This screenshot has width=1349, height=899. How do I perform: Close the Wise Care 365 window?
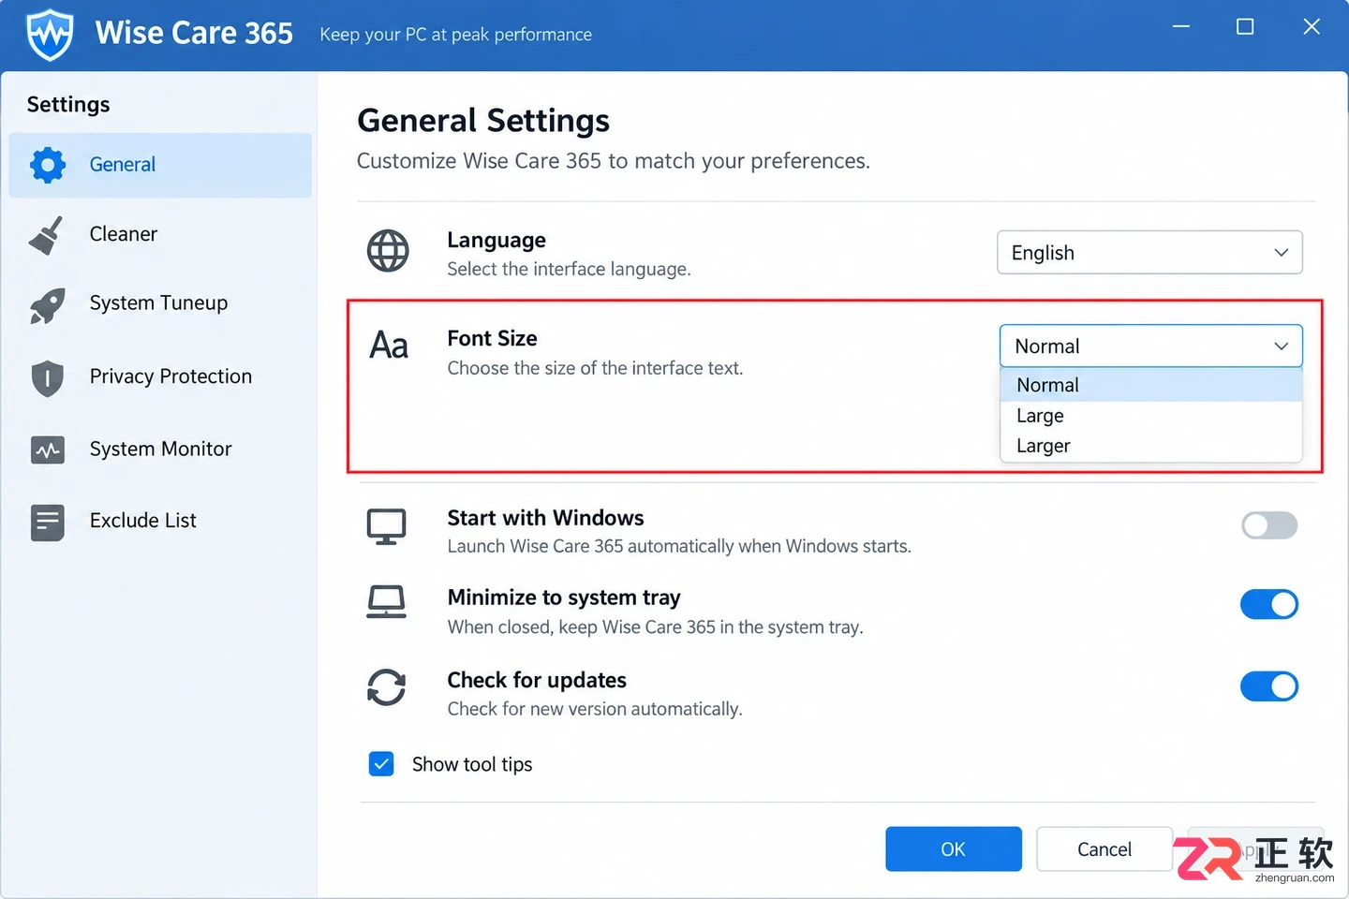(1312, 26)
